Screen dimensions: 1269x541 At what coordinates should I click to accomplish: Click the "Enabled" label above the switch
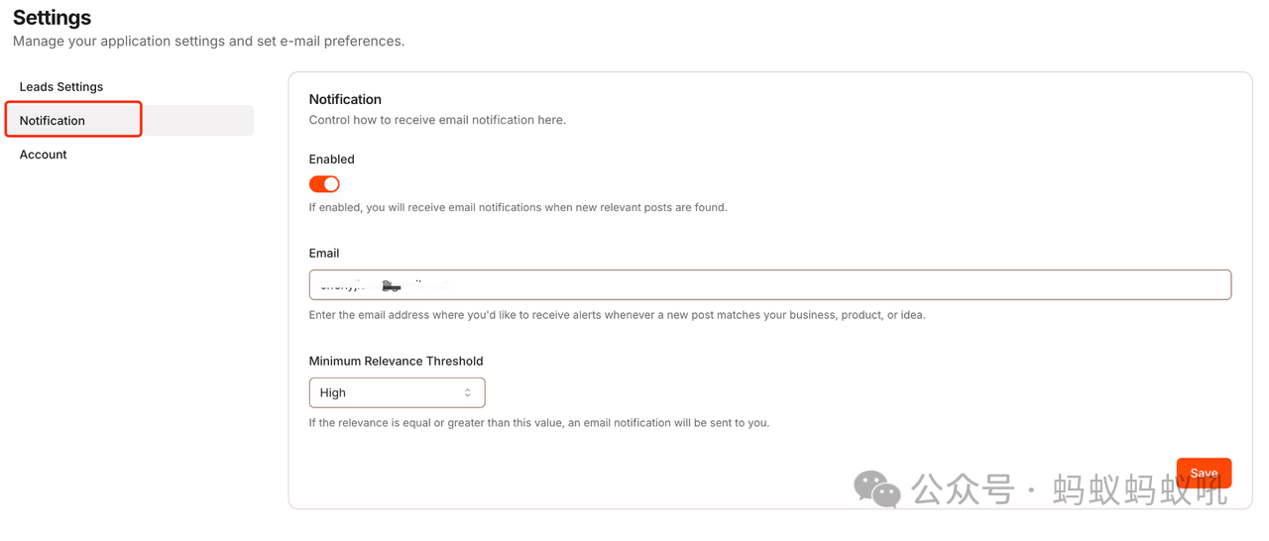tap(331, 160)
